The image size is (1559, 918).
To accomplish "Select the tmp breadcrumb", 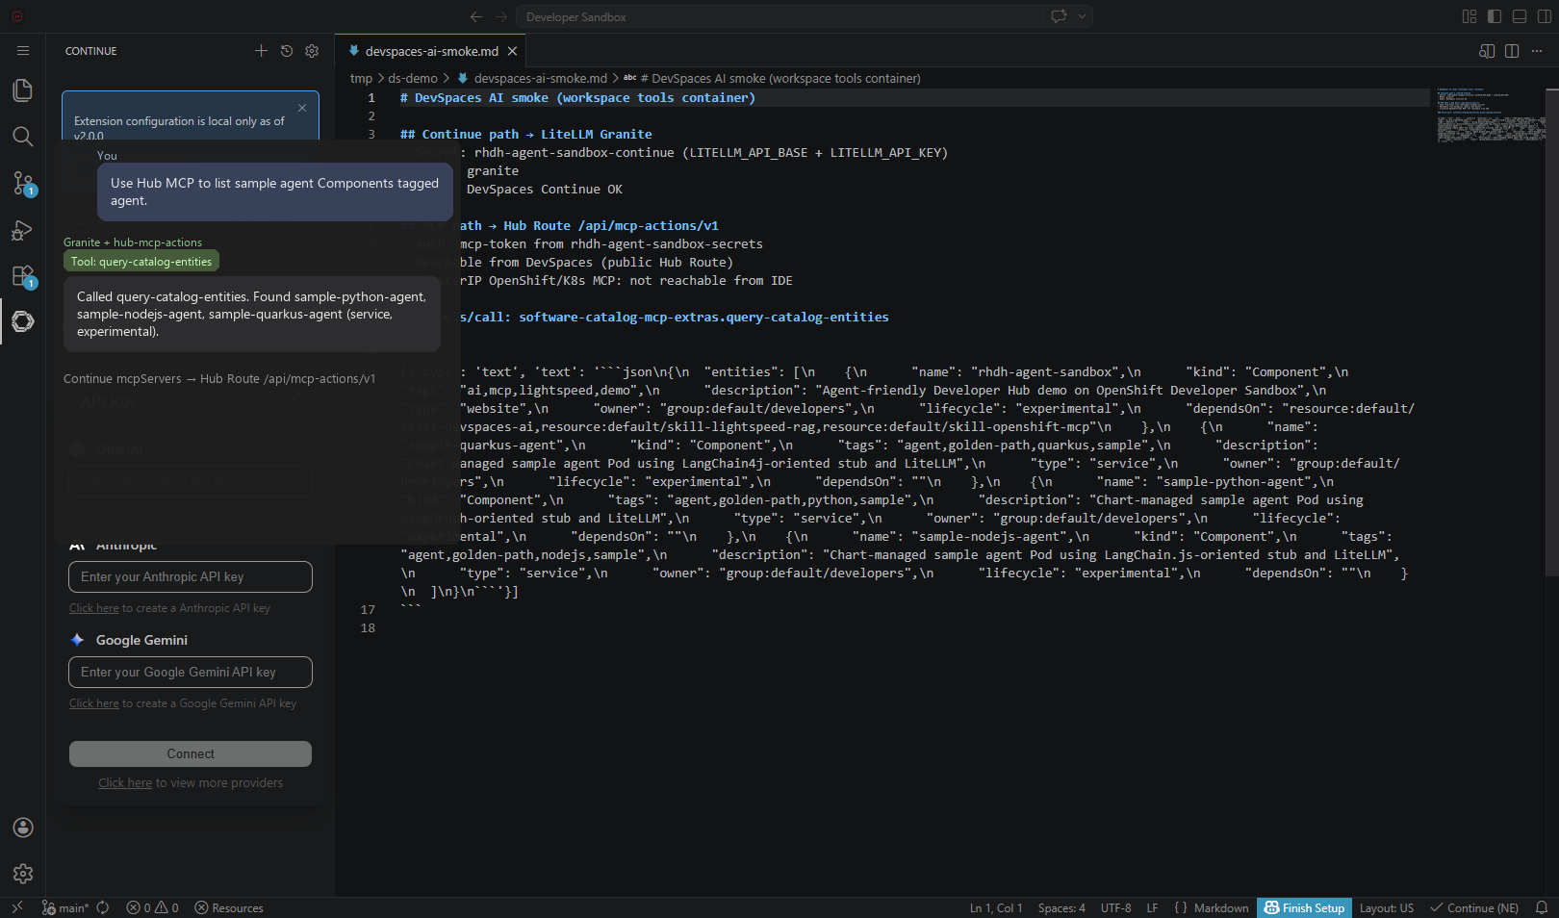I will [361, 78].
